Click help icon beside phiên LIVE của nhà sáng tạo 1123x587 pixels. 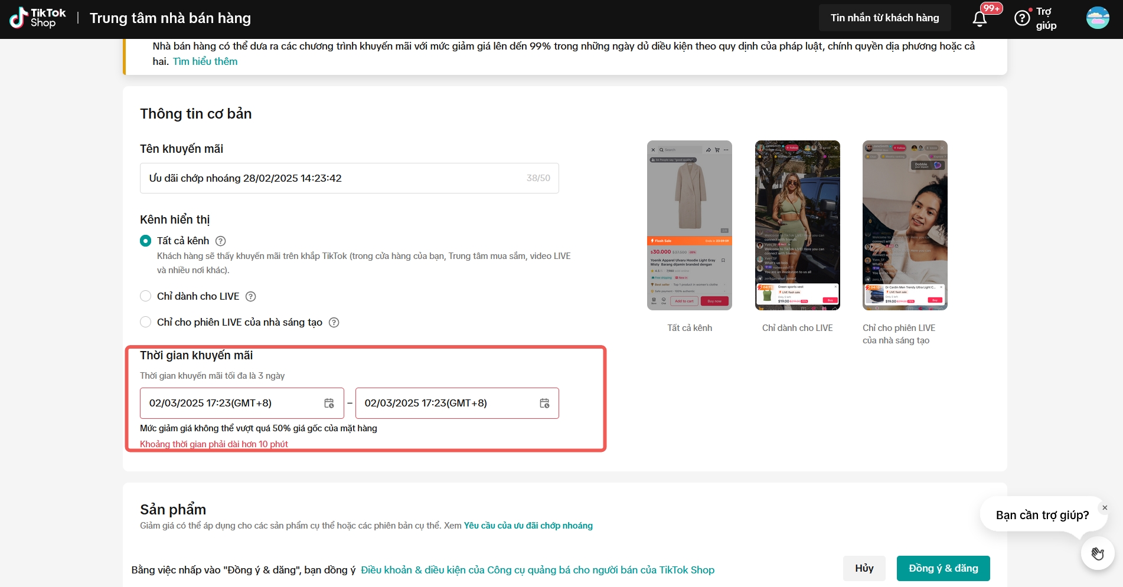(334, 322)
